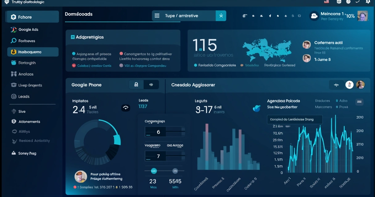Open the Conpied do Lentialaise Drang box
Screen dimensions: 375x197
click(295, 119)
